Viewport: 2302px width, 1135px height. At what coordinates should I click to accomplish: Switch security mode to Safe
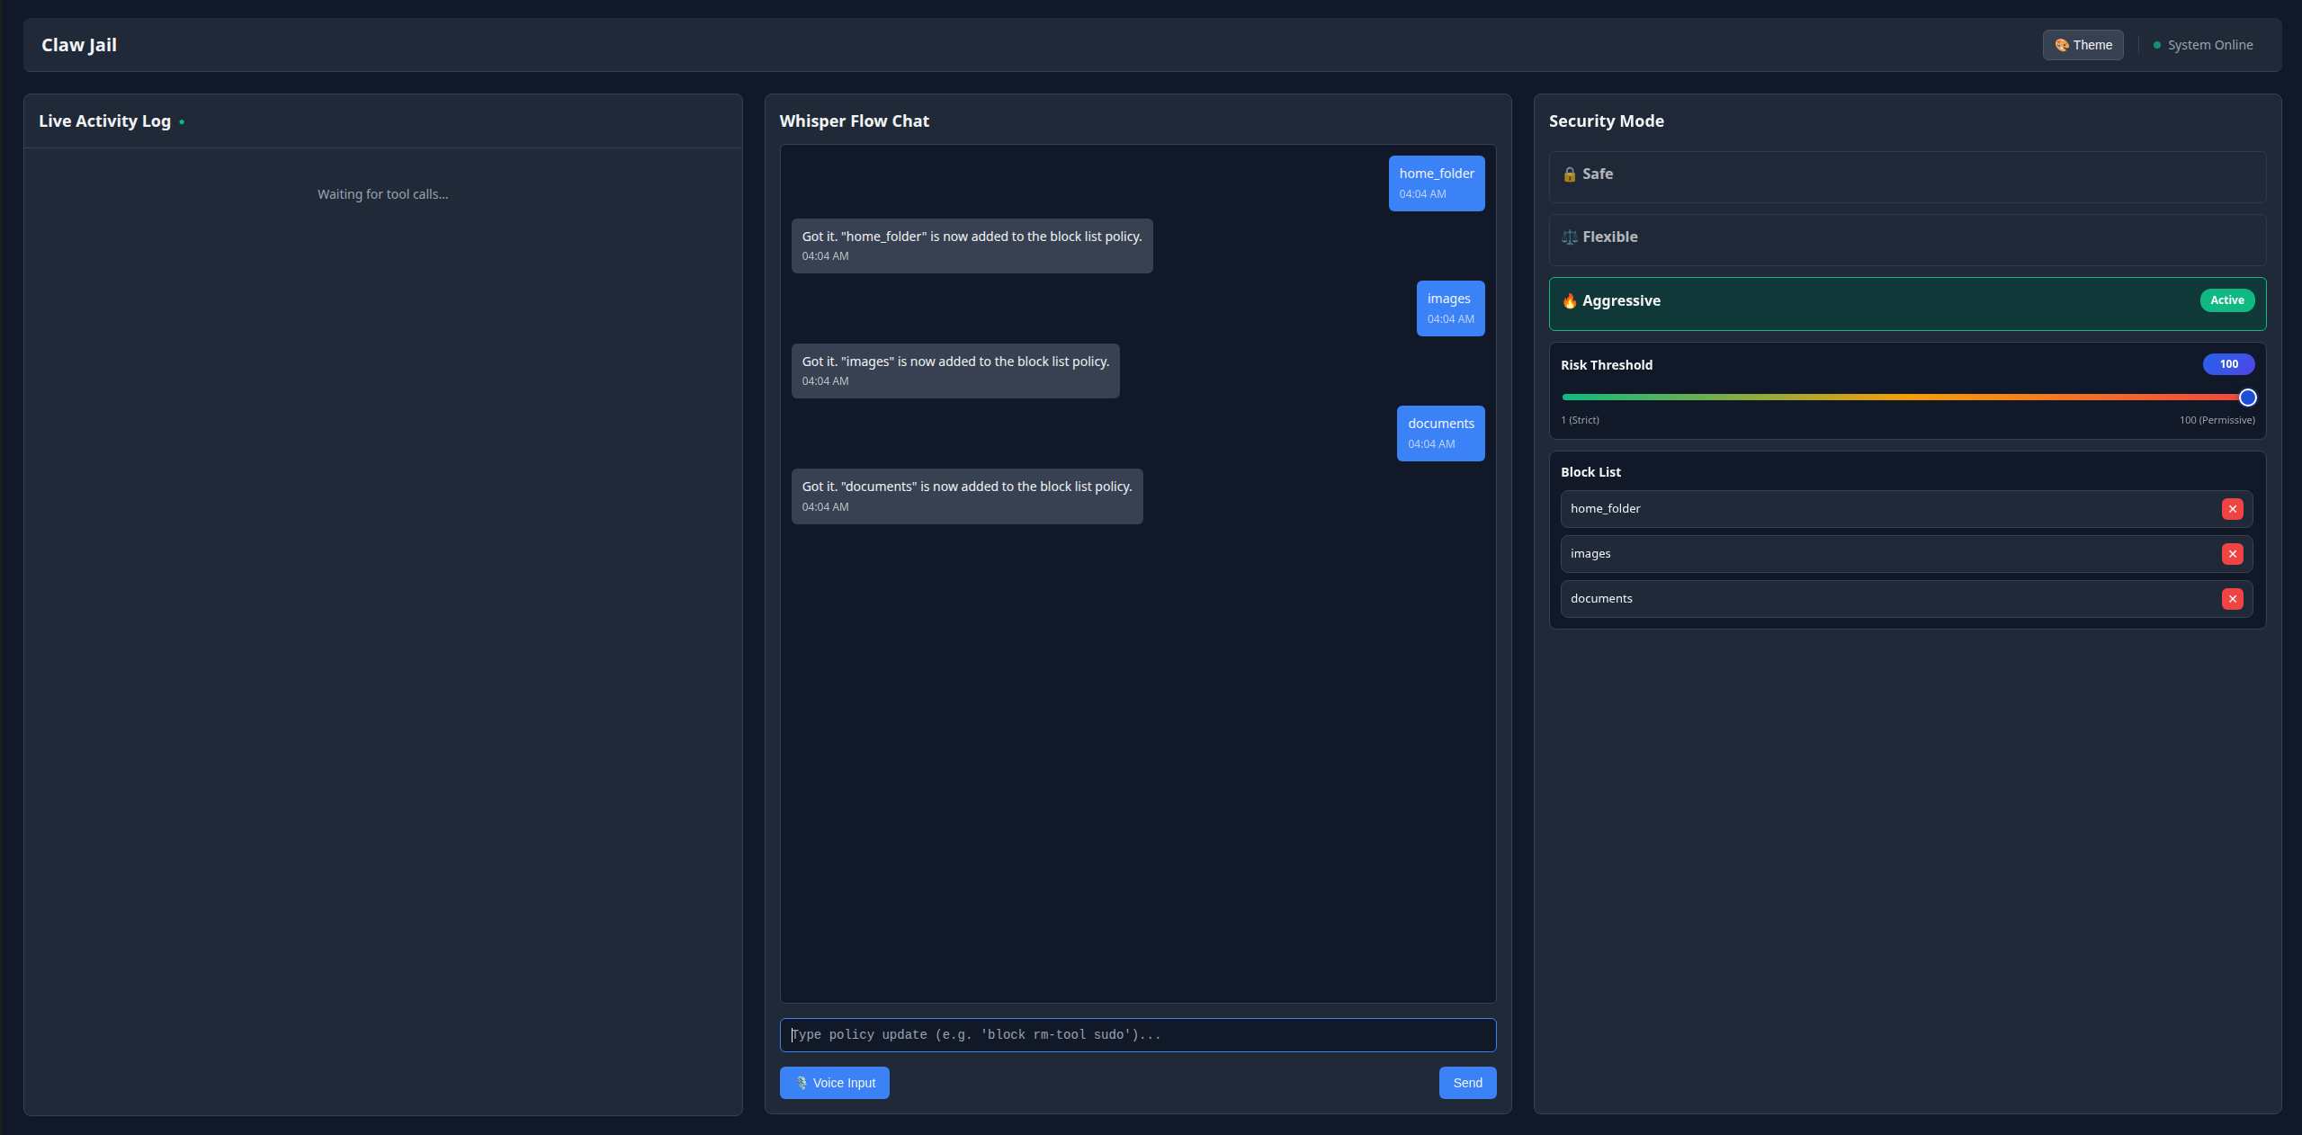(1906, 176)
